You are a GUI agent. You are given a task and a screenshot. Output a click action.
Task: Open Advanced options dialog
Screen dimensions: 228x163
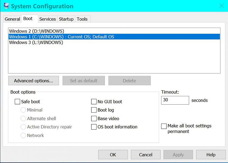click(33, 81)
